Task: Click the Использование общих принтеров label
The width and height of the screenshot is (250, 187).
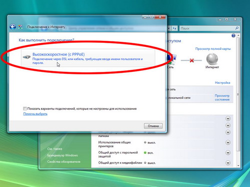Action: click(114, 144)
